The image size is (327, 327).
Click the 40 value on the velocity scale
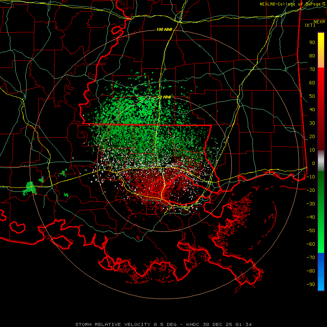click(312, 110)
